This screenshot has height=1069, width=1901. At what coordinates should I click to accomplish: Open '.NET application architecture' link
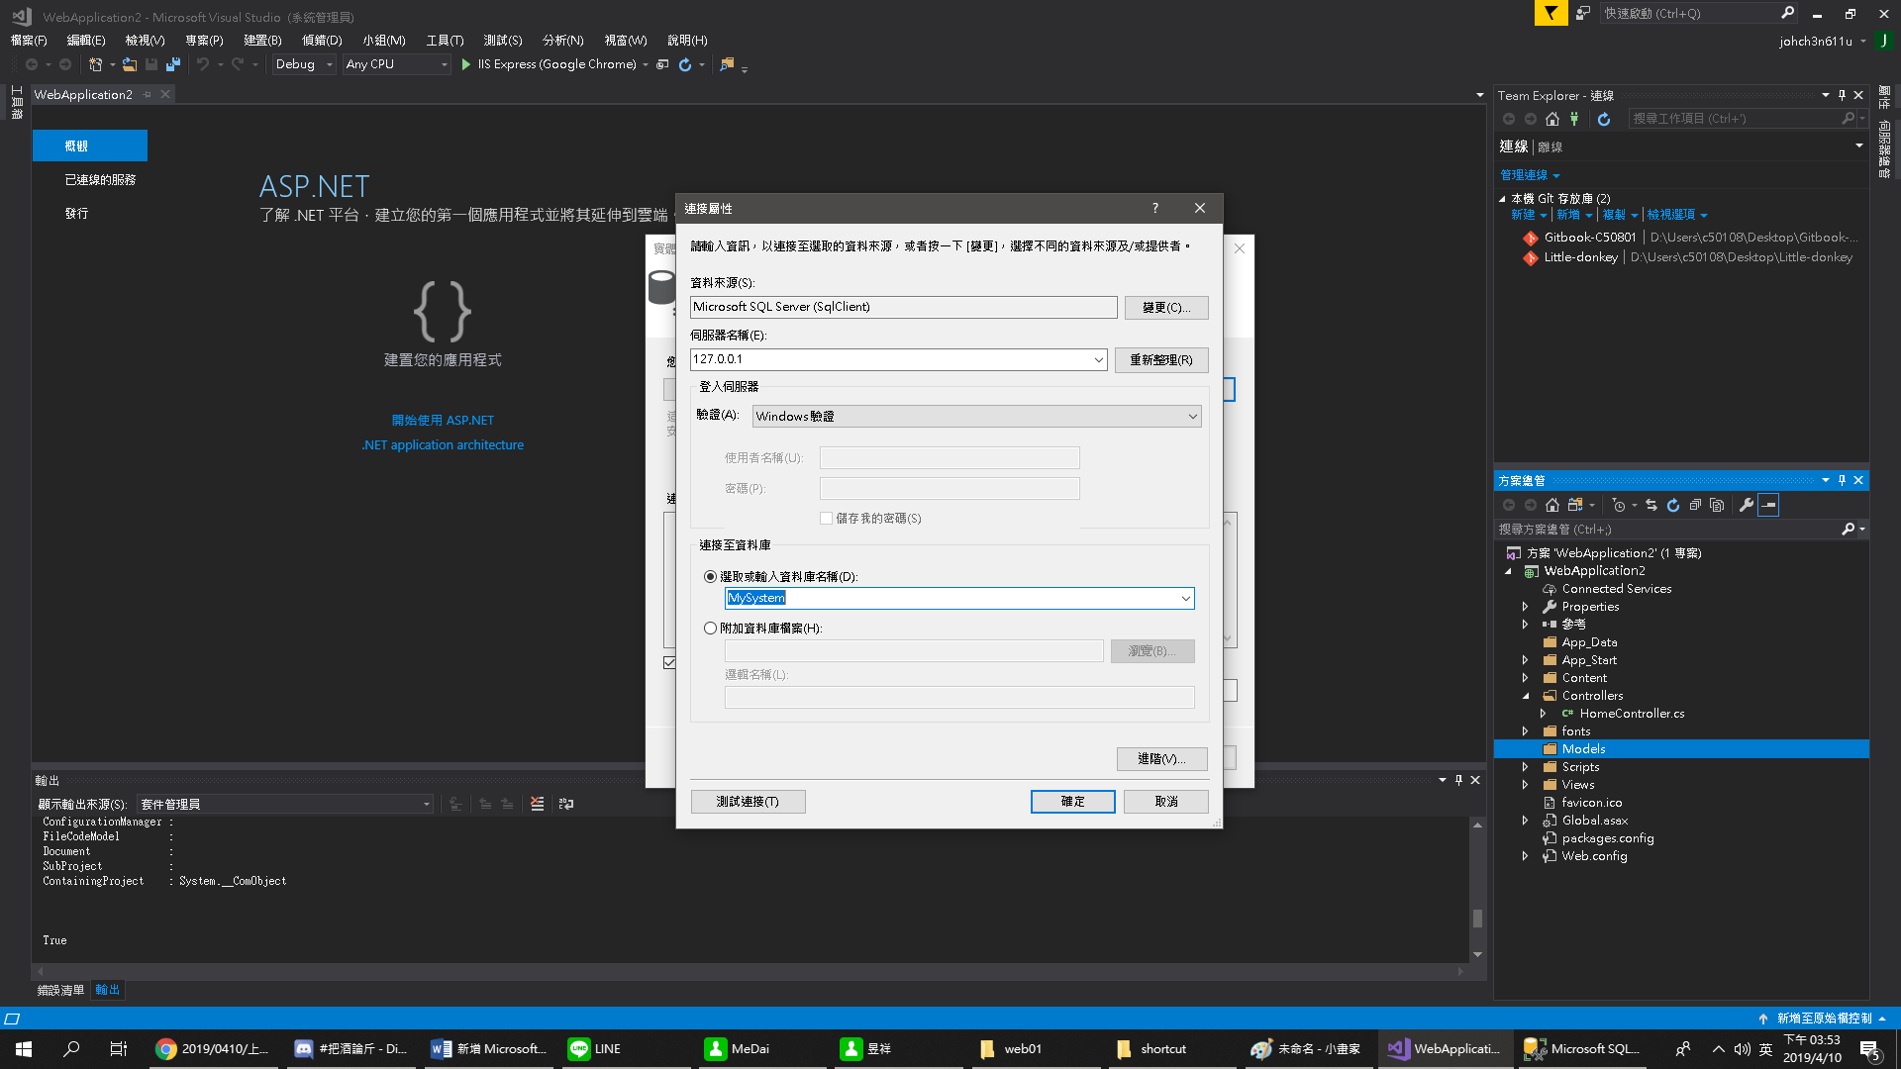[443, 445]
